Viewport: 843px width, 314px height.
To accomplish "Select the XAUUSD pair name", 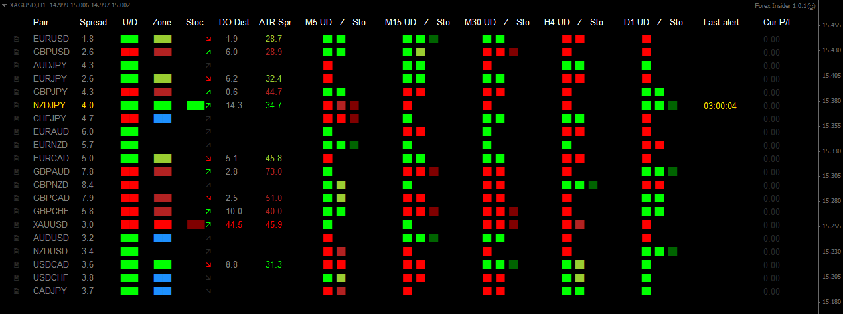I will click(51, 225).
